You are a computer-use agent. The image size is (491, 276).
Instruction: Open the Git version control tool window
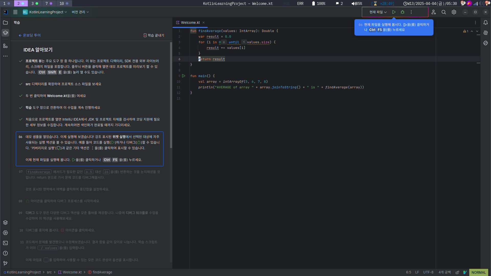point(5,263)
